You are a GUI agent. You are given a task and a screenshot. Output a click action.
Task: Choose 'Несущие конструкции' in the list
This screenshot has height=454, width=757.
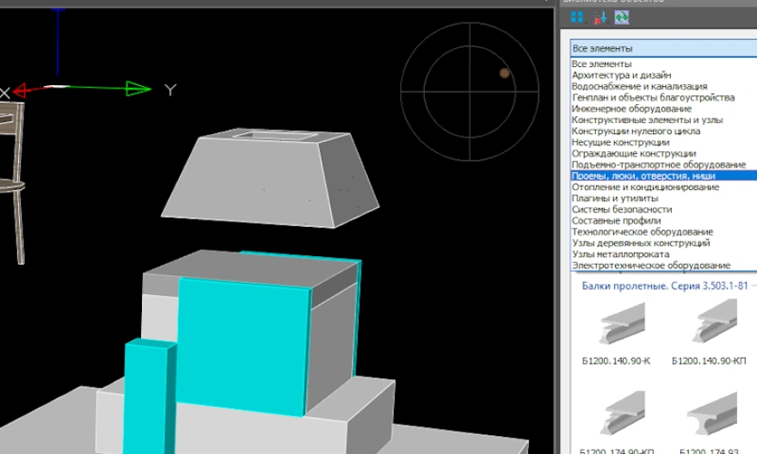coord(618,143)
